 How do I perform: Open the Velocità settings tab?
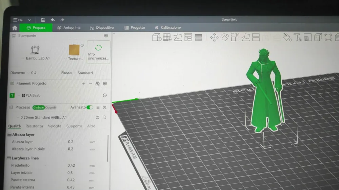click(55, 126)
